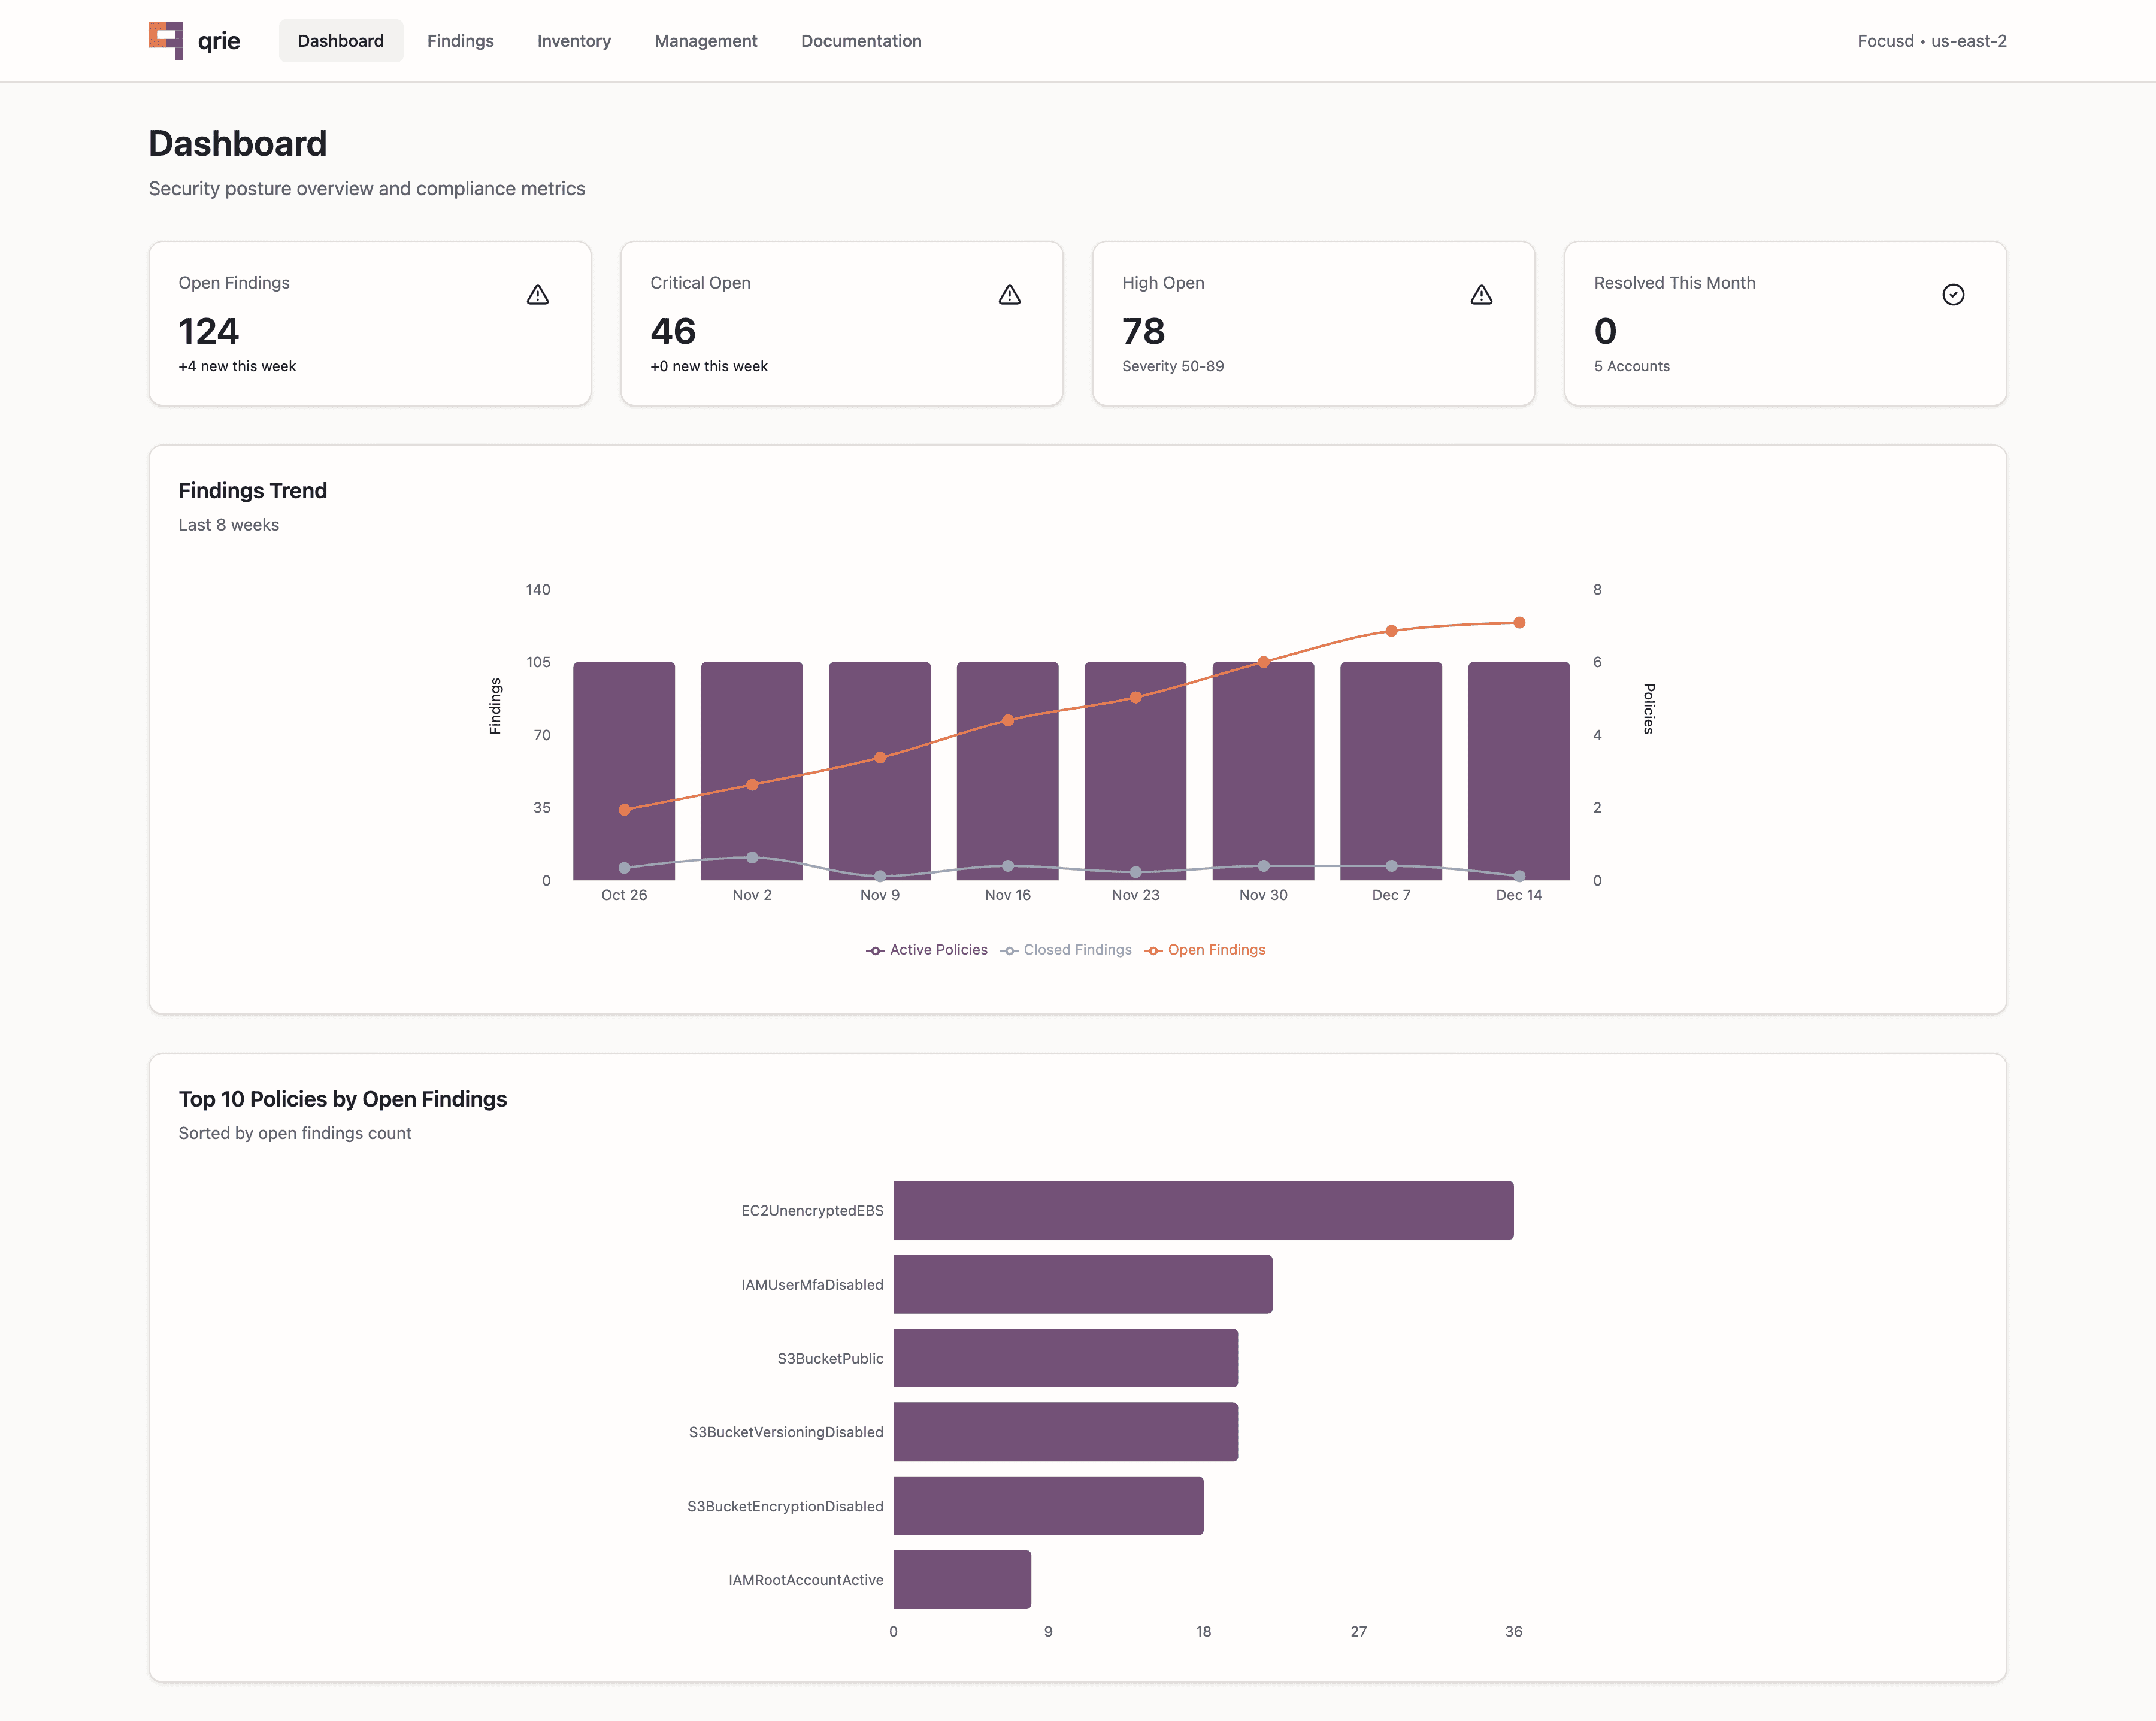Toggle the Open Findings legend entry

point(1216,949)
